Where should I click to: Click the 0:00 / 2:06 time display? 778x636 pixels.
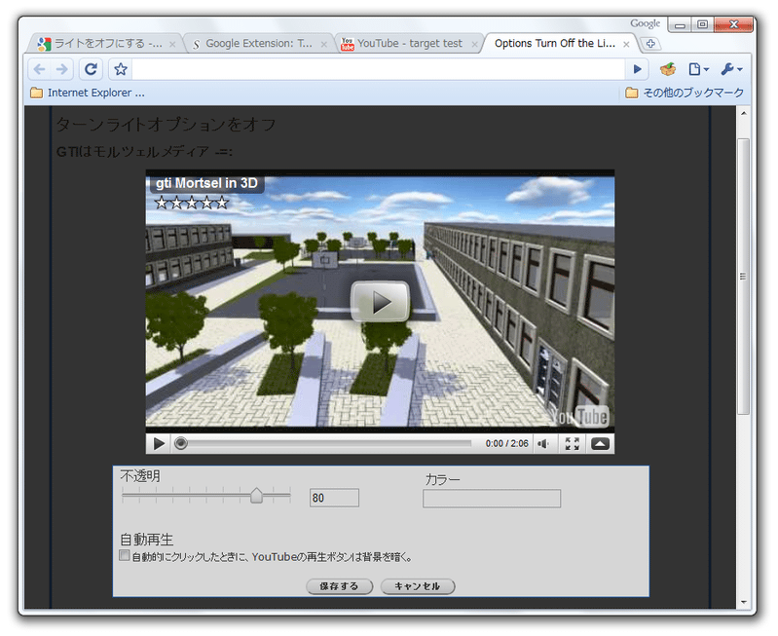(x=506, y=443)
